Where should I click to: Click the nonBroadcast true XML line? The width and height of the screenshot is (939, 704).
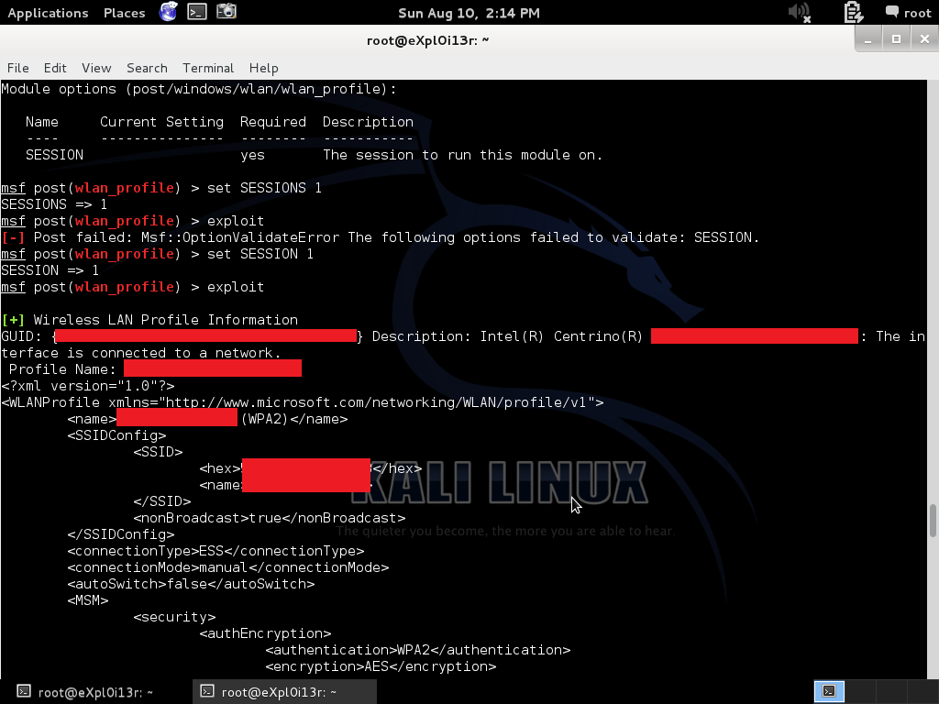[270, 518]
